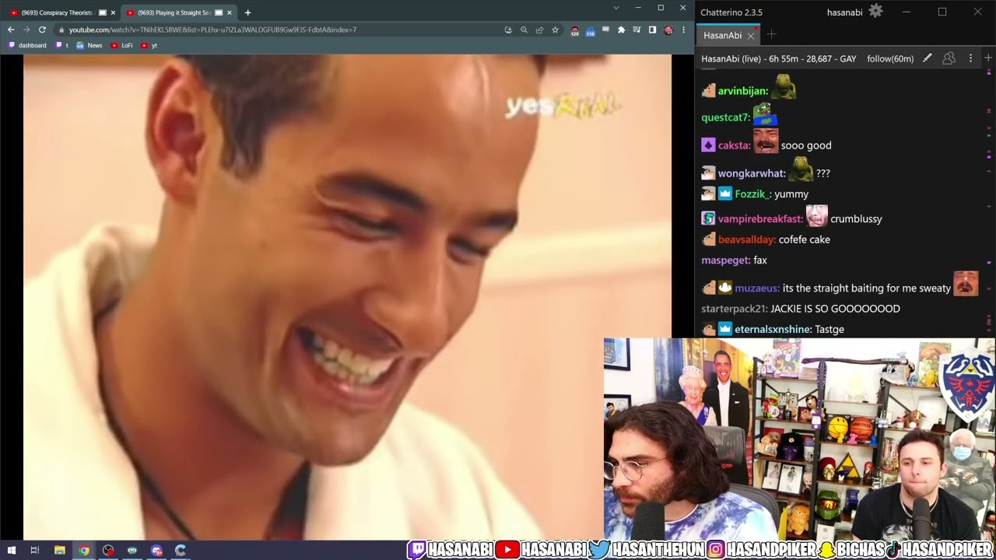This screenshot has width=996, height=560.
Task: Click username wongkarwhat in chat
Action: pyautogui.click(x=752, y=173)
